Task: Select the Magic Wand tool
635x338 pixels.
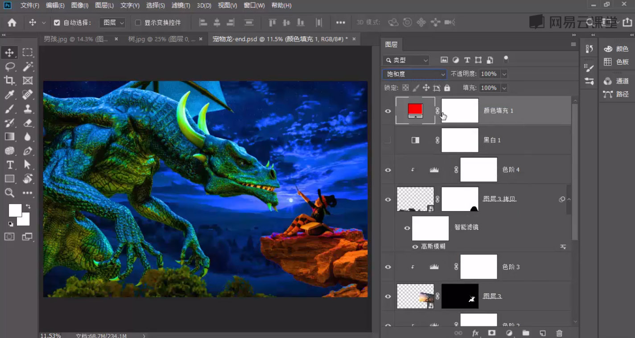Action: coord(28,66)
